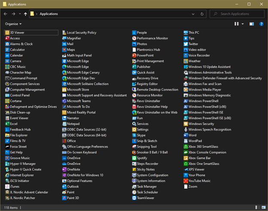Select the Sticky Notes icon

point(134,169)
